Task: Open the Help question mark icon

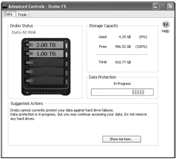Action: click(166, 24)
